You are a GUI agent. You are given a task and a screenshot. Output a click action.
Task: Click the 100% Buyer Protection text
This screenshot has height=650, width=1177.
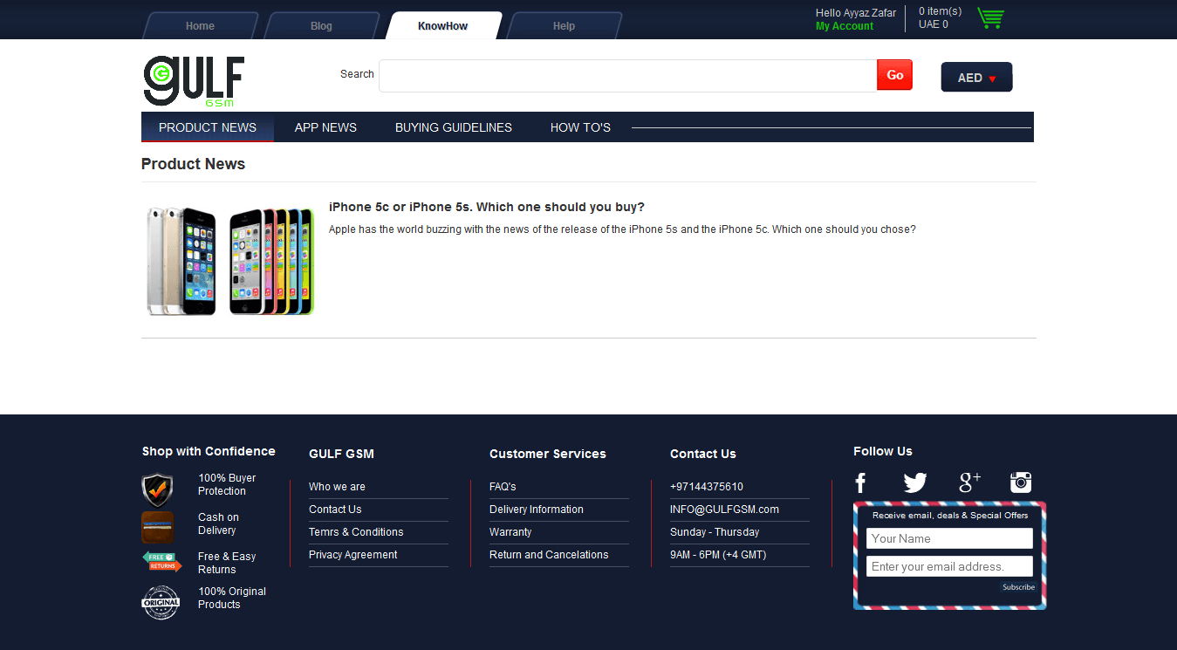227,484
